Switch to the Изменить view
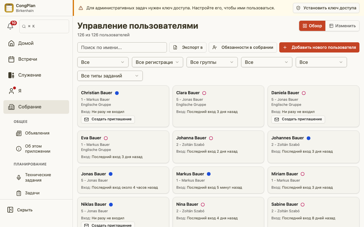Image resolution: width=364 pixels, height=227 pixels. (x=342, y=26)
